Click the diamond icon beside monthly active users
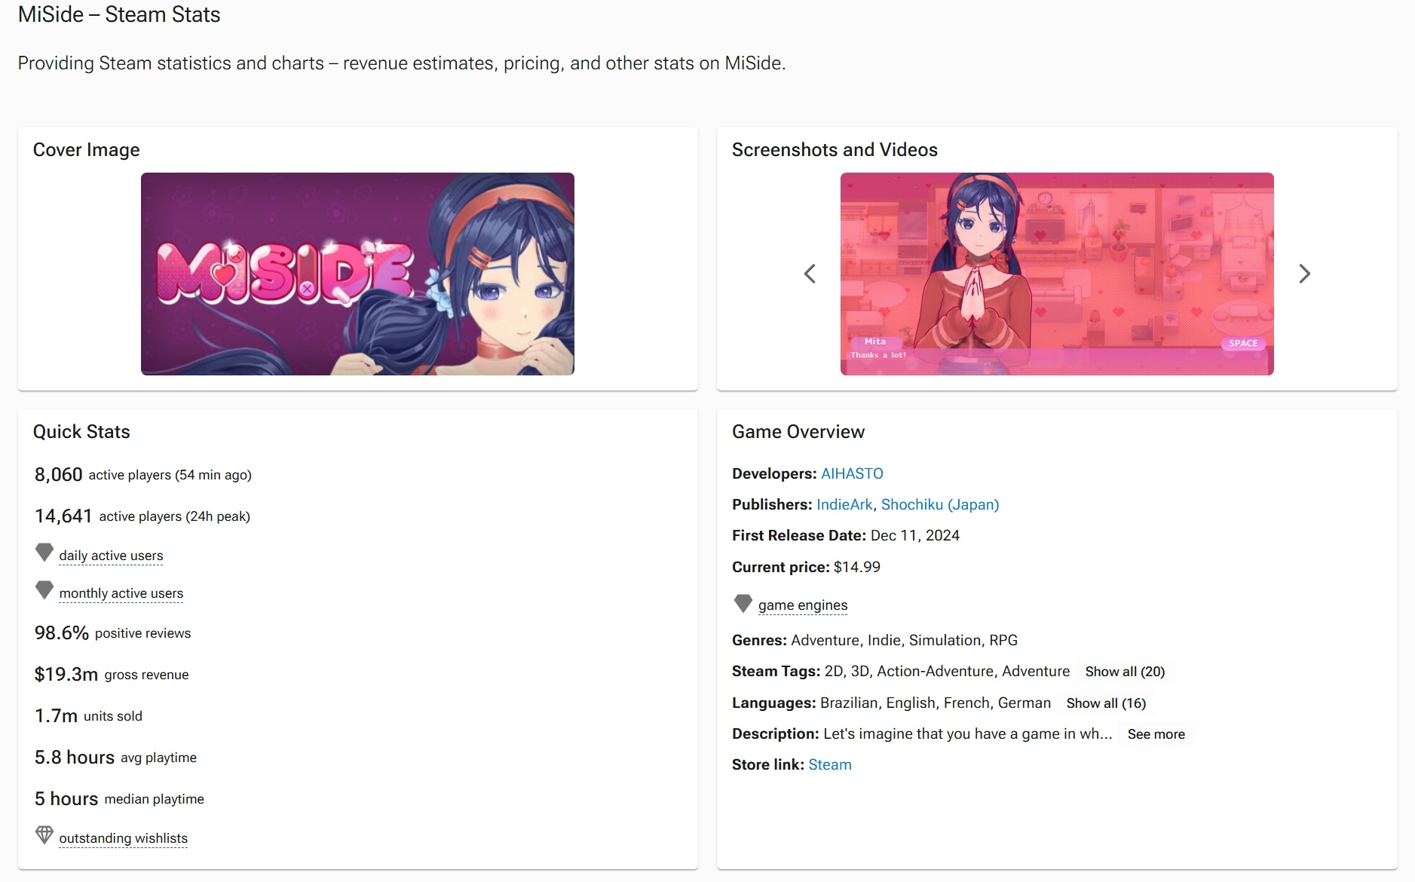The width and height of the screenshot is (1415, 882). 44,590
